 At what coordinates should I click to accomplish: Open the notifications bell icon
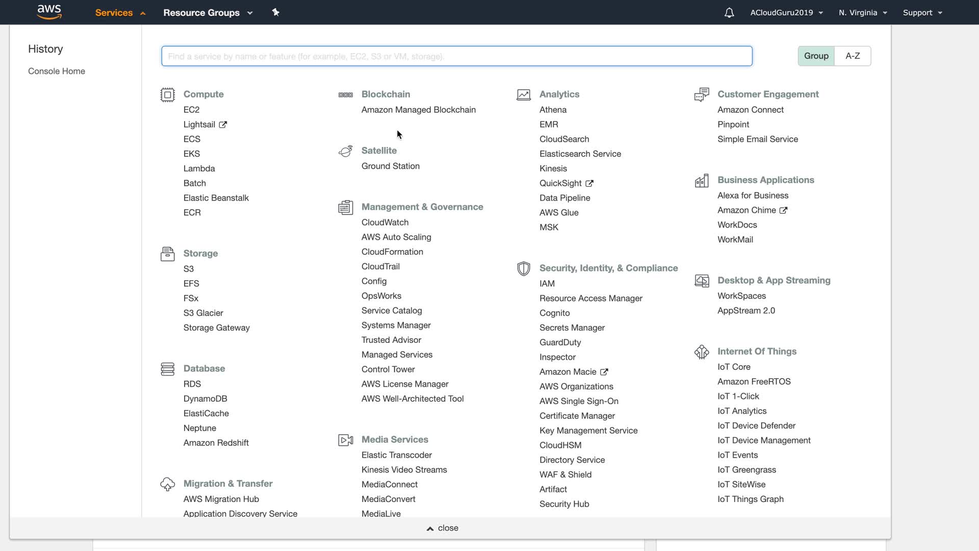click(x=729, y=13)
